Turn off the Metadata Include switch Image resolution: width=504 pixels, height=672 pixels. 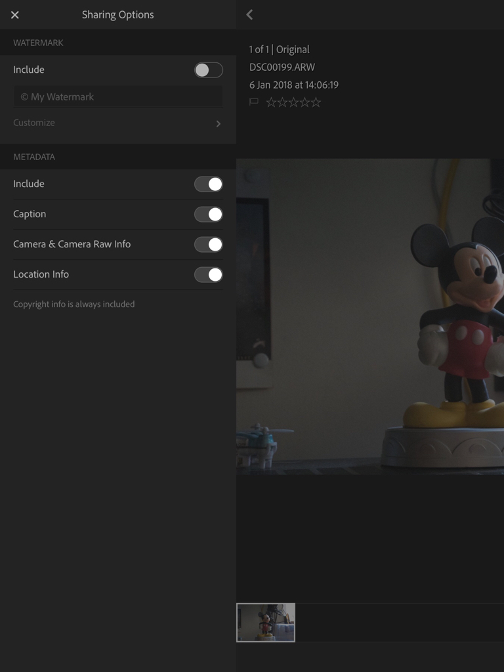[x=208, y=184]
